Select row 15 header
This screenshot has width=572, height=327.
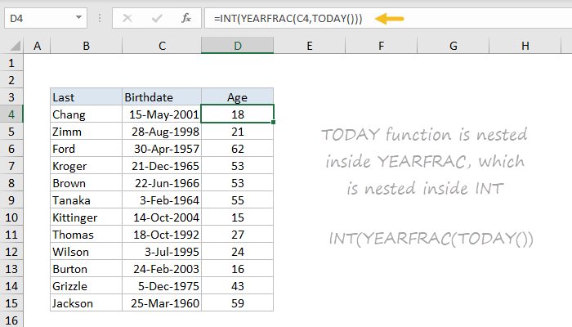13,303
